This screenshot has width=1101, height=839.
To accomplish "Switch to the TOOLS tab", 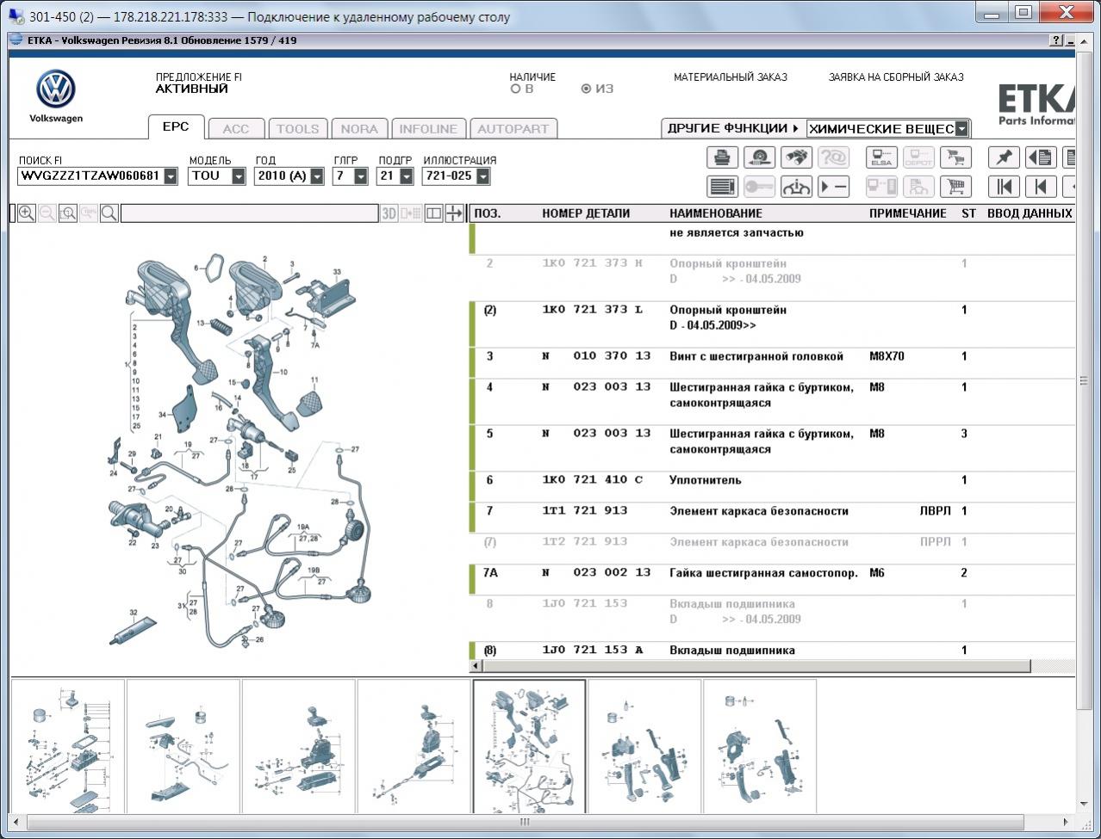I will pos(297,129).
